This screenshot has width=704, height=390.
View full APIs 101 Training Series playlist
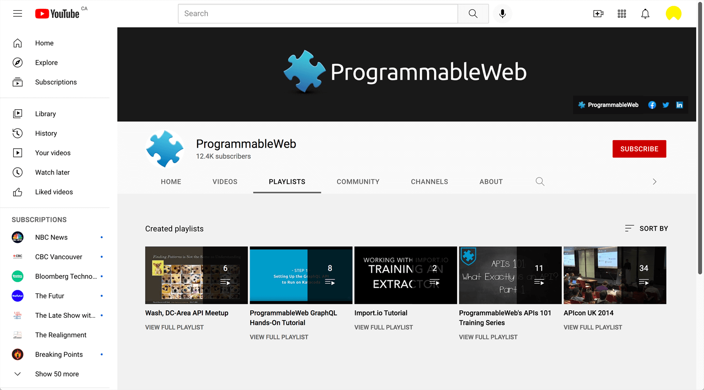click(488, 337)
